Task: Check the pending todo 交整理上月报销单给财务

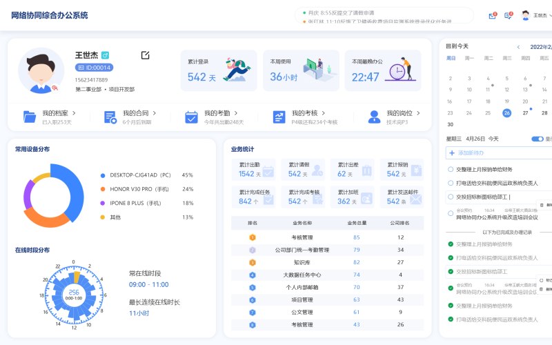Action: [x=451, y=169]
